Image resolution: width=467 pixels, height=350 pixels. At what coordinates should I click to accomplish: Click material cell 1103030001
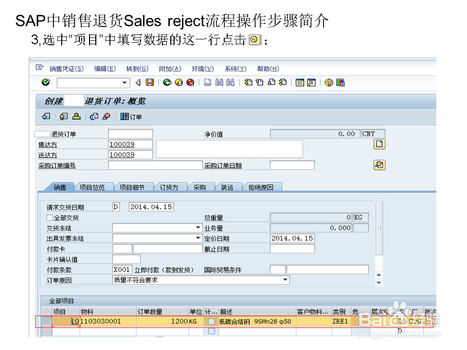(108, 321)
